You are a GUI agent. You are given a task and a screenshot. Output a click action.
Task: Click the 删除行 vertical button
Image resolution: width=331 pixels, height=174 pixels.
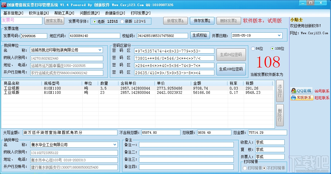(x=280, y=115)
